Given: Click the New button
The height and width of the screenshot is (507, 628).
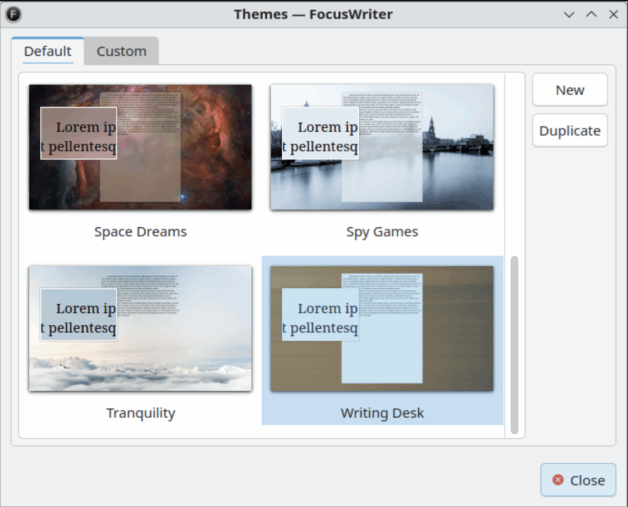Looking at the screenshot, I should pyautogui.click(x=570, y=90).
